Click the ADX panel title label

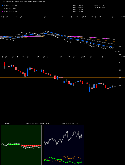(47, 123)
